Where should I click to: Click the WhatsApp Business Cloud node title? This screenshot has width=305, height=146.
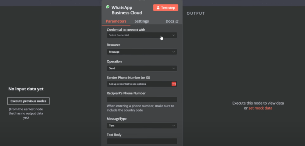pyautogui.click(x=127, y=10)
